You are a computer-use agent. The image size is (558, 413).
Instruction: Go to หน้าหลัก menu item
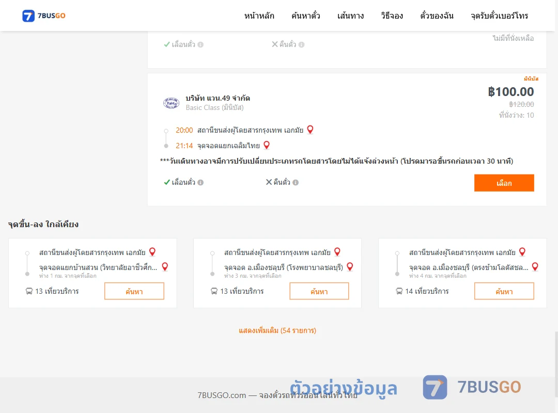pyautogui.click(x=259, y=15)
